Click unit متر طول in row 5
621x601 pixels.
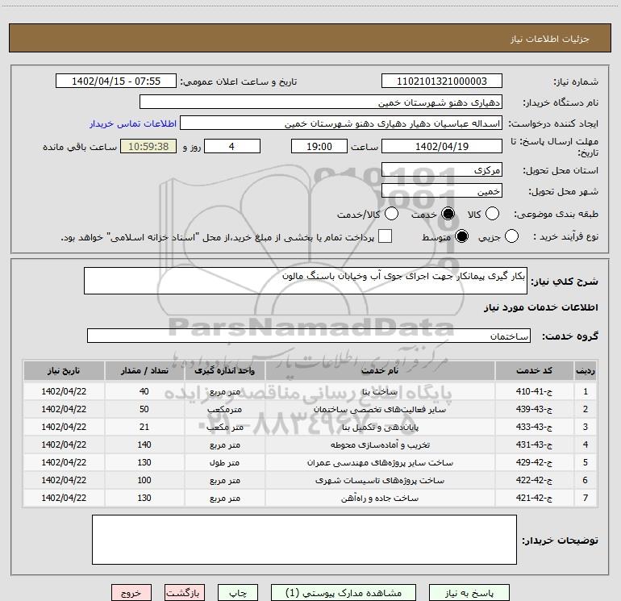point(224,462)
